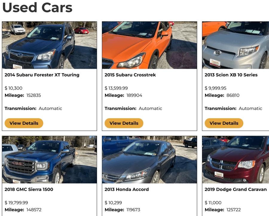Open the gray 2013 Honda Accord photo

pyautogui.click(x=149, y=160)
